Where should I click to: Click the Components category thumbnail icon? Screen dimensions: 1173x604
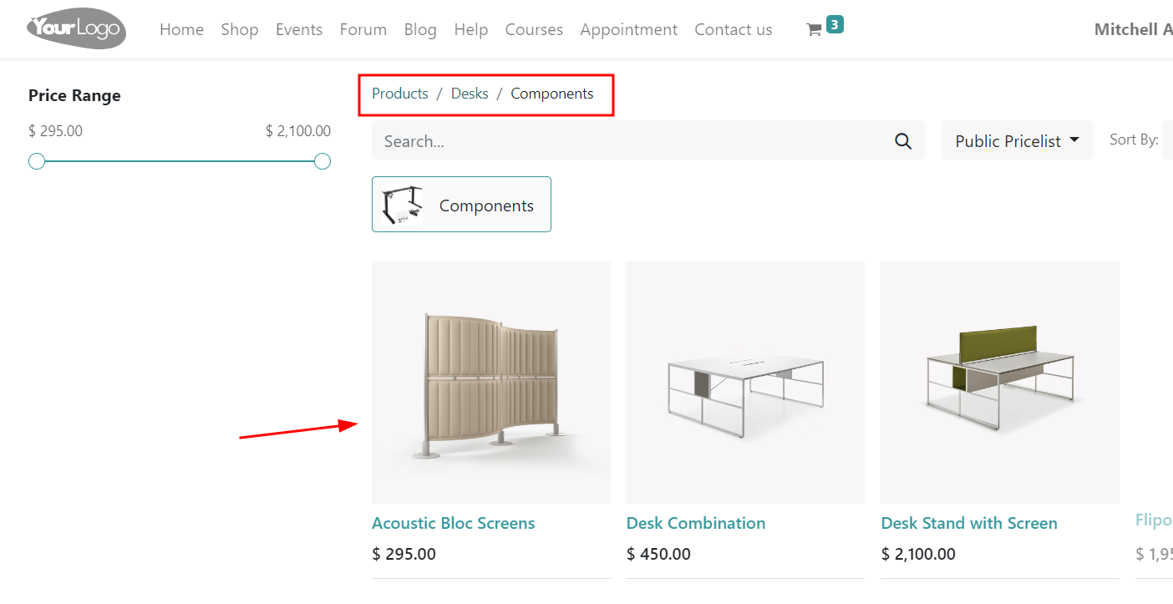(402, 205)
